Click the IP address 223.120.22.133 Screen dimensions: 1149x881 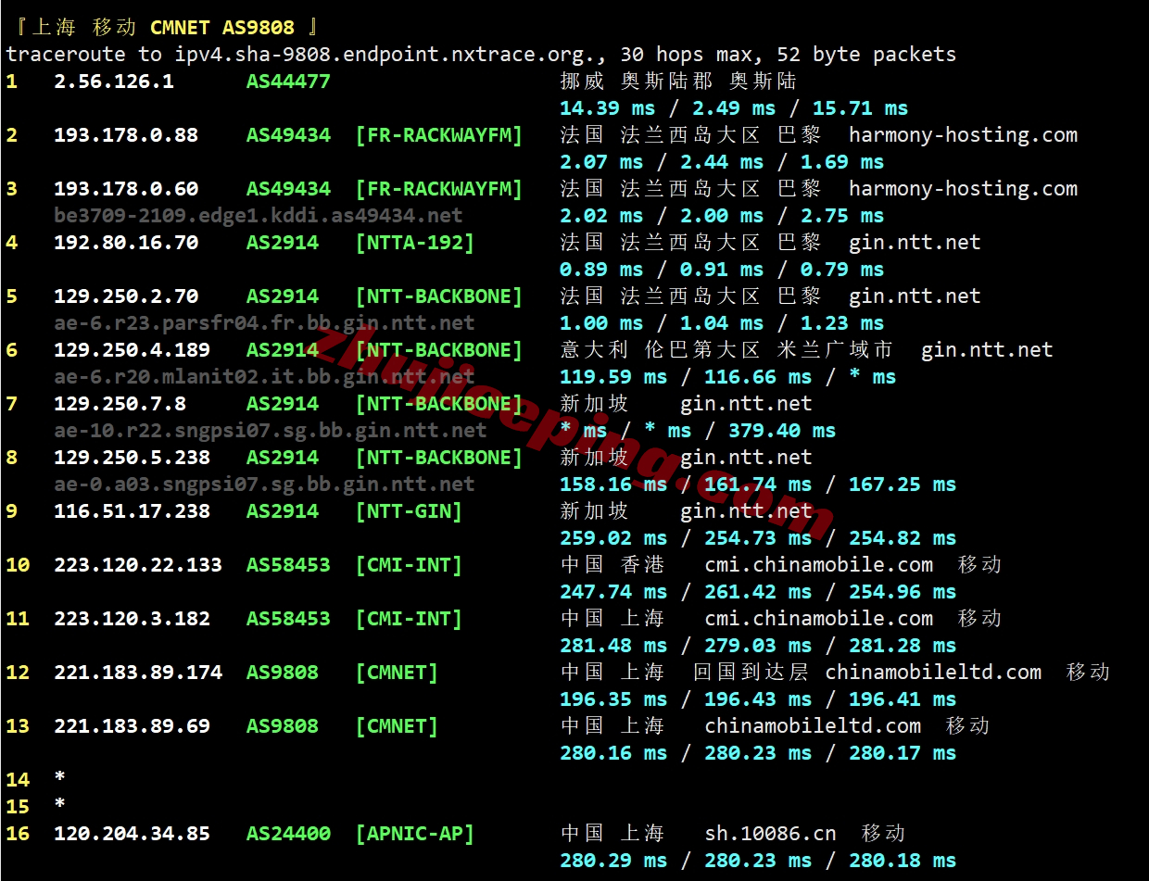pyautogui.click(x=138, y=565)
